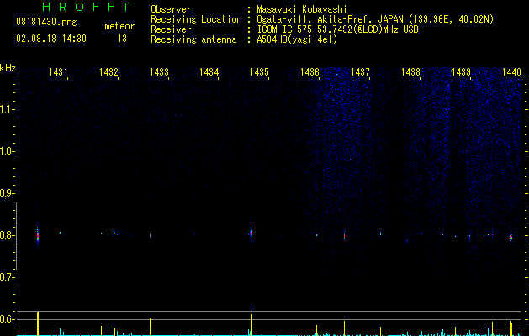529x336 pixels.
Task: Click the 1438 time marker
Action: point(410,72)
